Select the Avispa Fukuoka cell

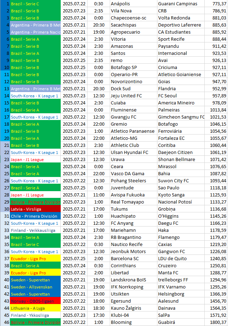tap(133, 195)
